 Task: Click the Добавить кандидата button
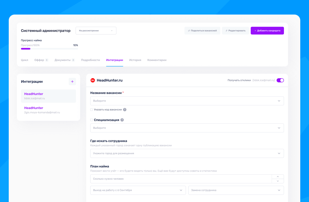267,31
